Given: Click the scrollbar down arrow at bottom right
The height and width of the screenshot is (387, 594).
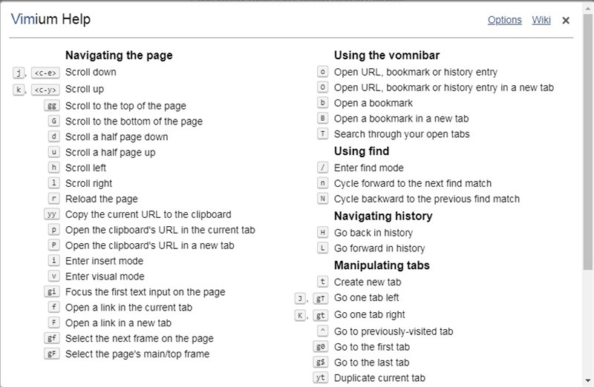Looking at the screenshot, I should click(588, 380).
